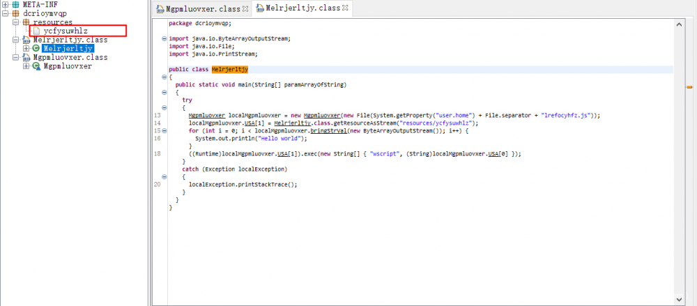Fold the Melrjerltjy class body

[164, 77]
